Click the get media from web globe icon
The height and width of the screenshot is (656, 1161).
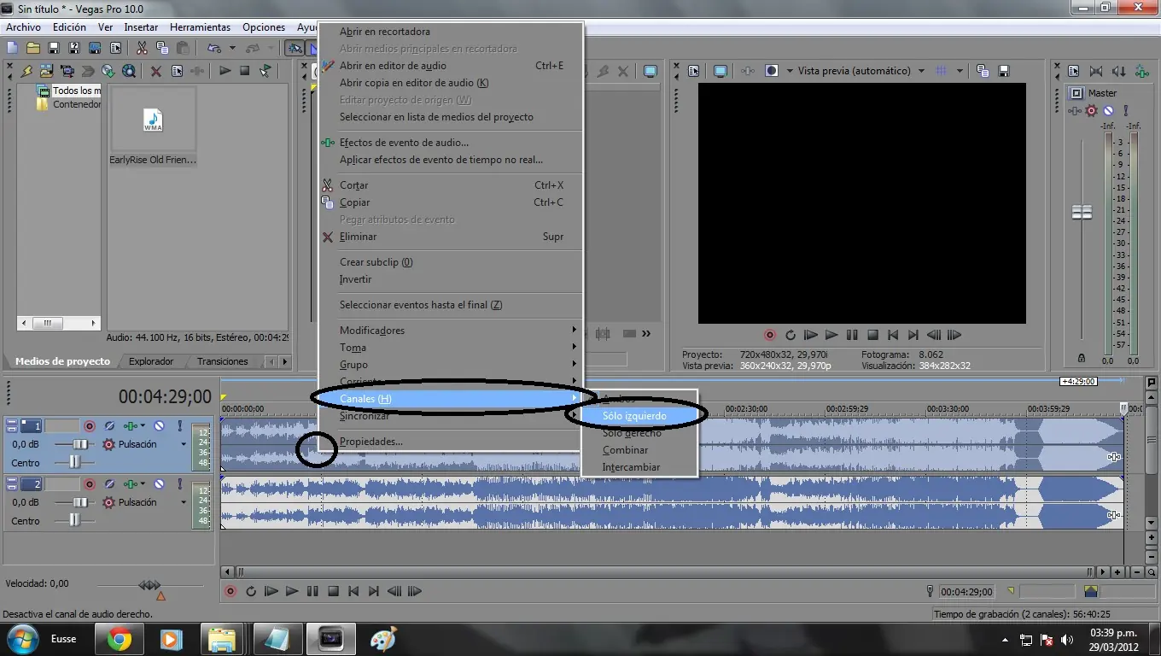[x=129, y=71]
